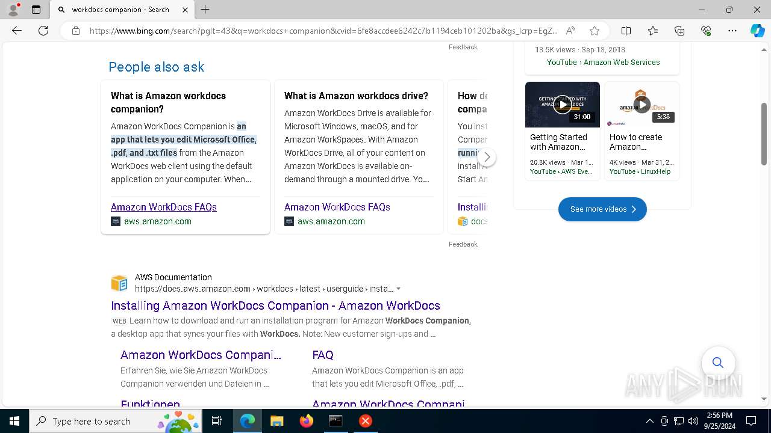Open red X application taskbar icon
771x433 pixels.
tap(365, 421)
